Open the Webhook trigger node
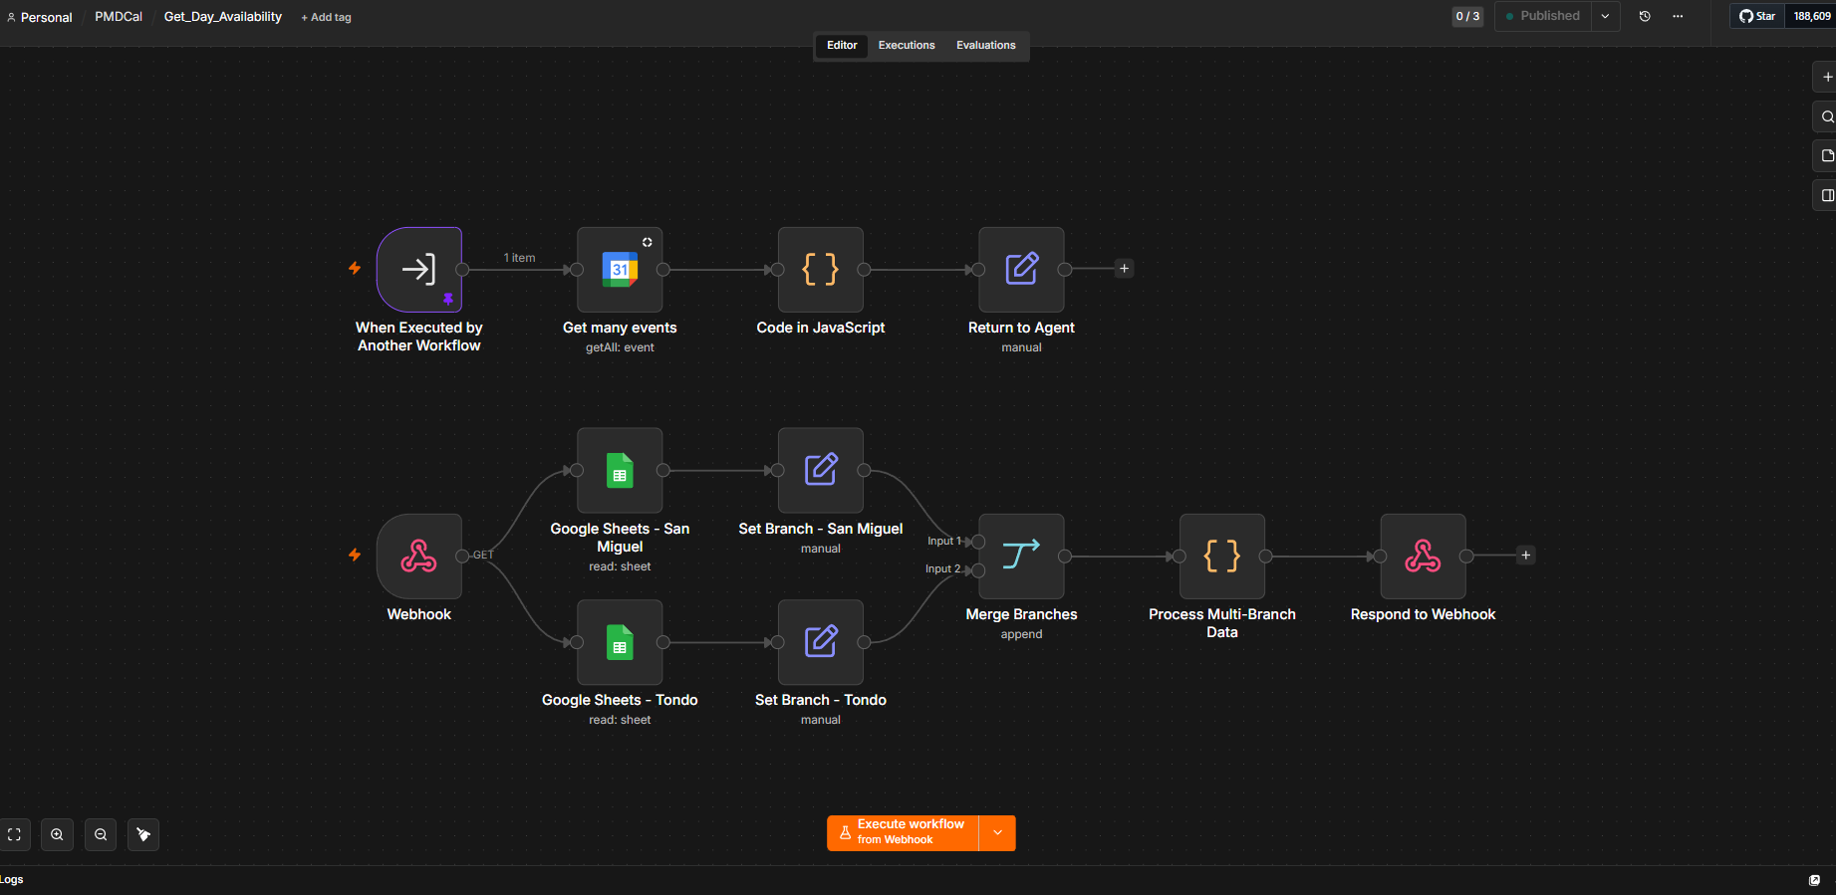Viewport: 1836px width, 895px height. [x=419, y=556]
